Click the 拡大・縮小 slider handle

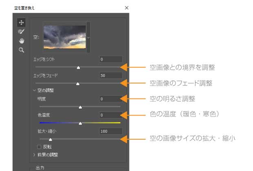tap(51, 139)
